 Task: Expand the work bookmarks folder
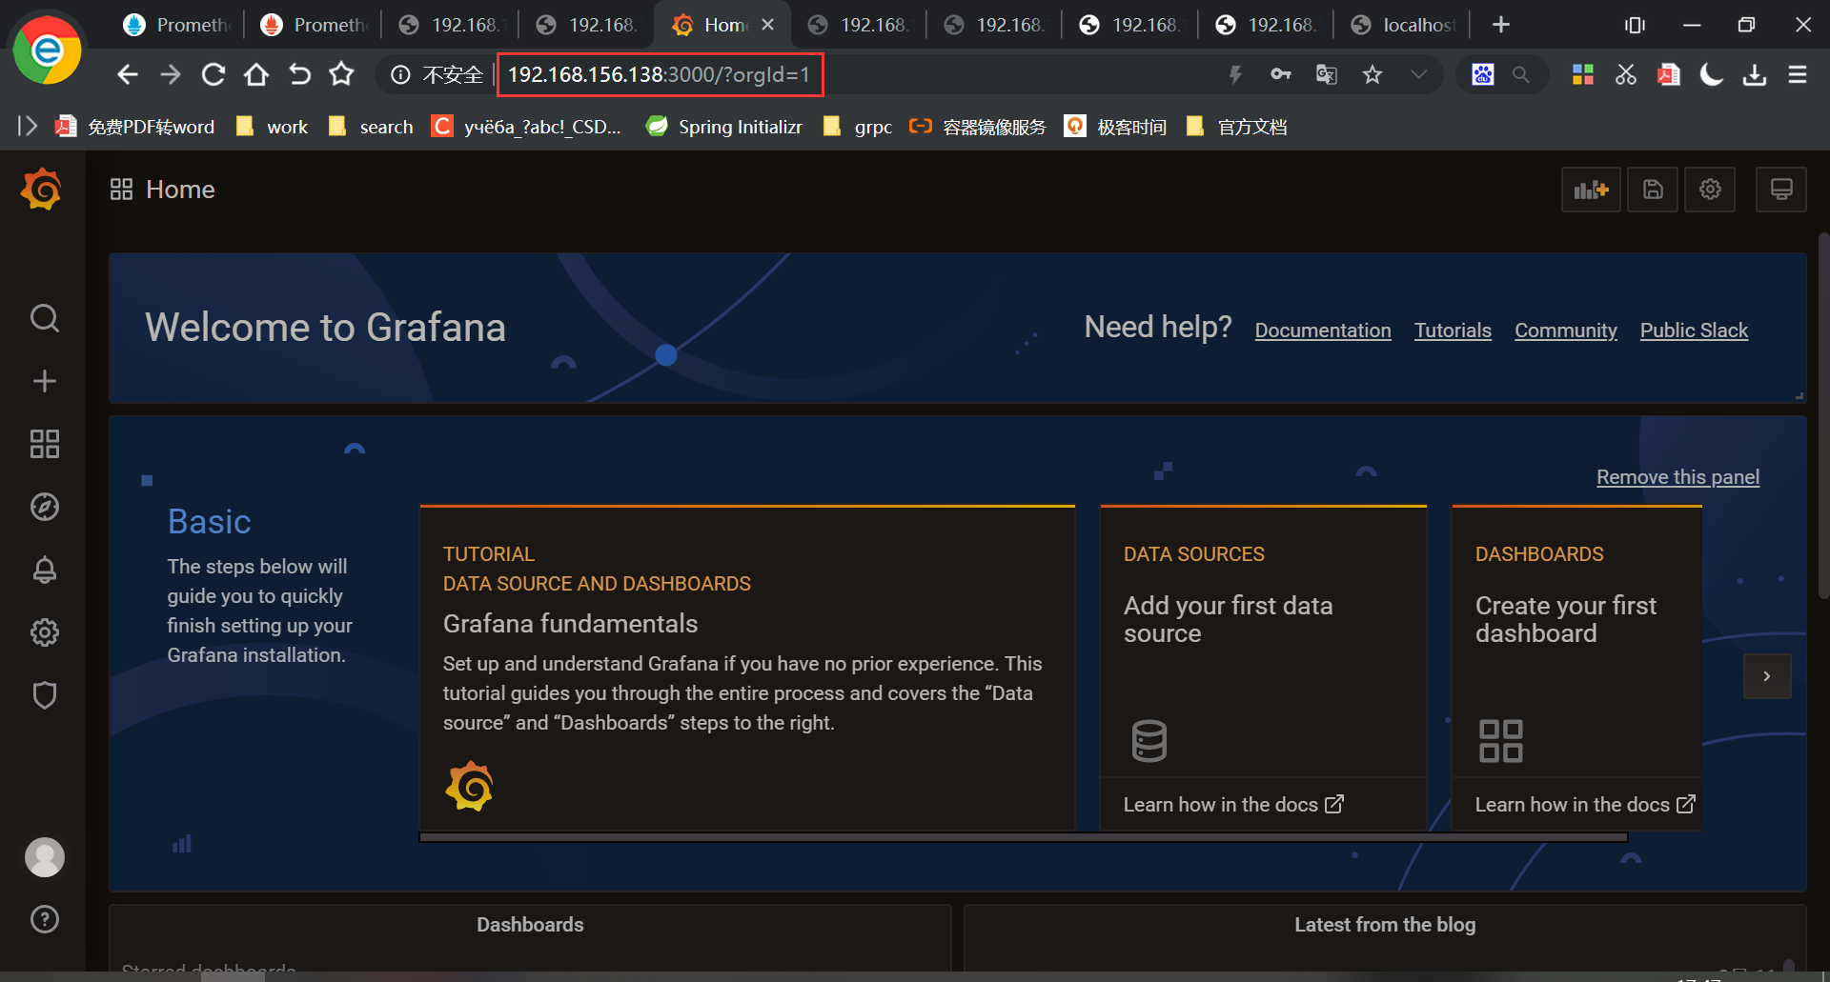pos(271,126)
